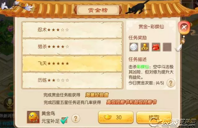The width and height of the screenshot is (198, 128).
Task: Click the red gift bag reward icon
Action: tap(156, 47)
